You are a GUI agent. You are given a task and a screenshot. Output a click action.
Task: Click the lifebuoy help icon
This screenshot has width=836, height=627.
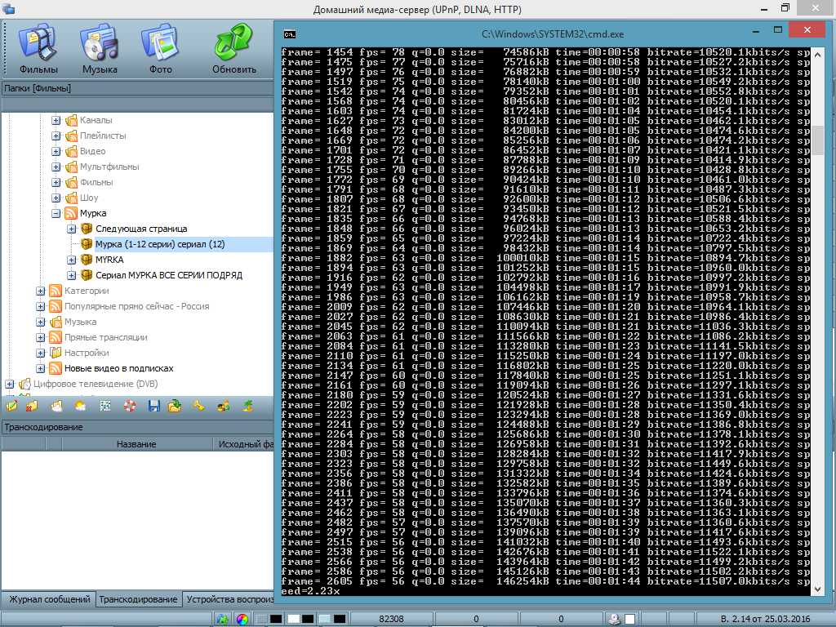click(x=130, y=405)
